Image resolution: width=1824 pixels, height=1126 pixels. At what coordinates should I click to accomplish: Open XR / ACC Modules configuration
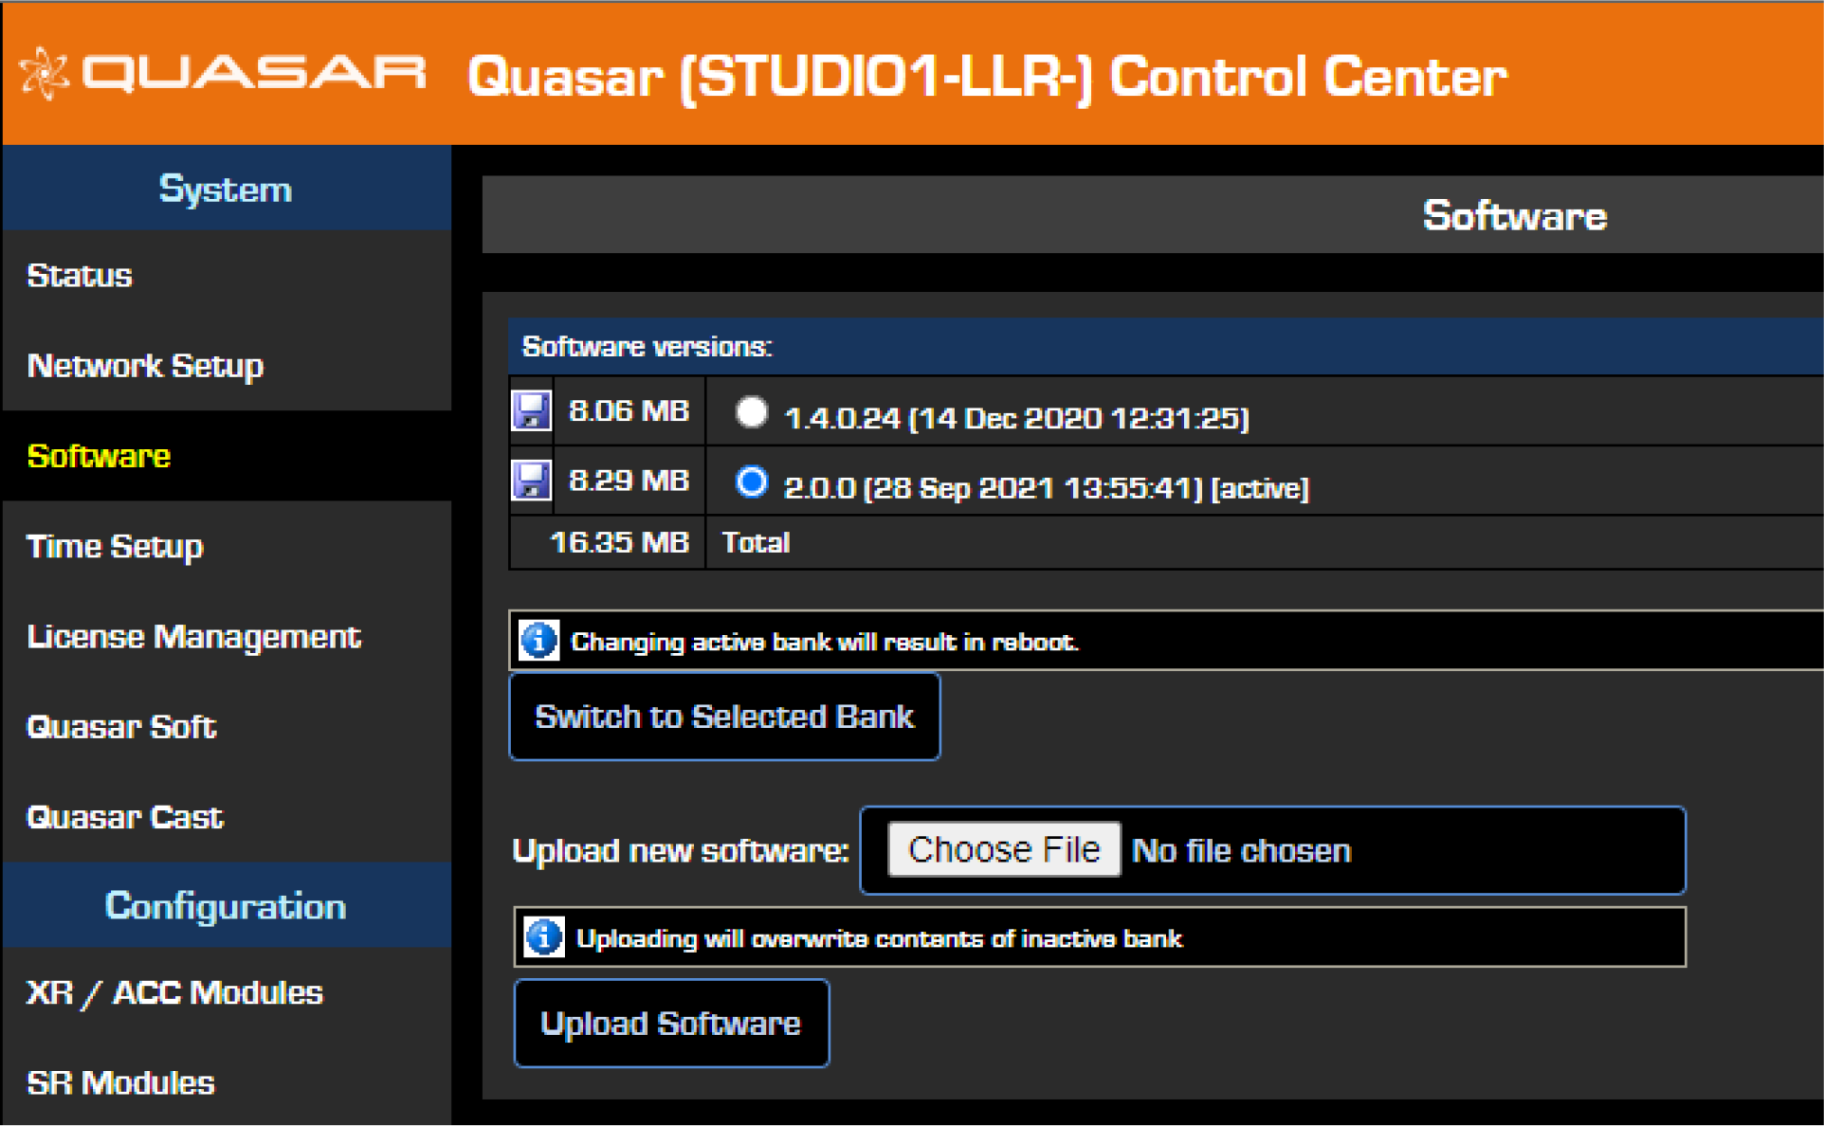pos(227,992)
